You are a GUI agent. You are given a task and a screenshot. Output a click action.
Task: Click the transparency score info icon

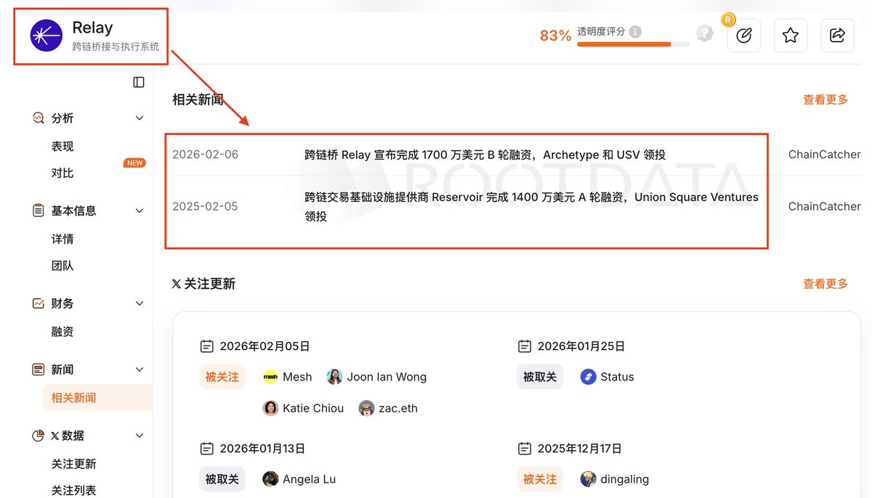(x=635, y=32)
